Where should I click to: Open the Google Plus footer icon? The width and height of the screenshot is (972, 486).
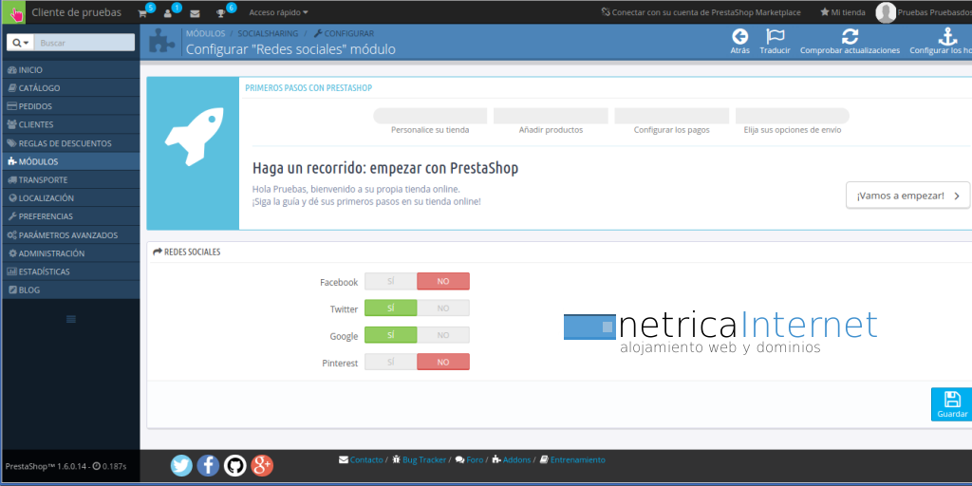coord(262,465)
